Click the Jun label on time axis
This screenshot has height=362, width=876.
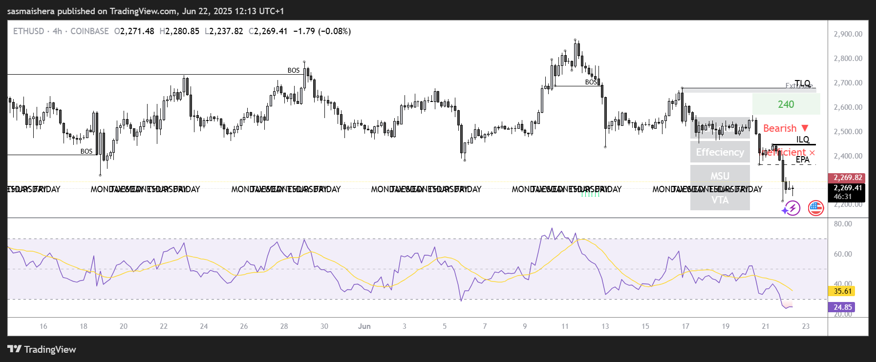[x=364, y=326]
